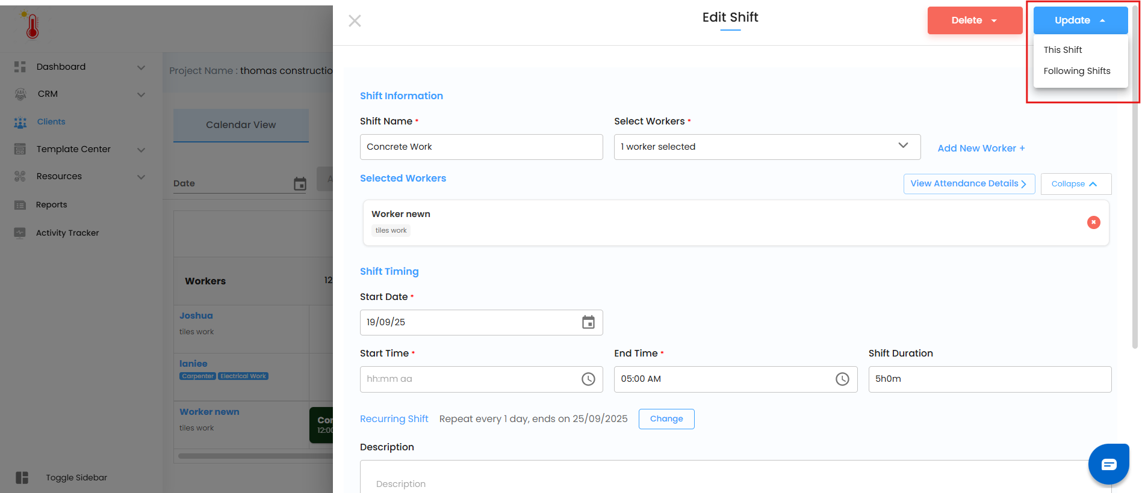
Task: Click into the Shift Name field
Action: point(481,147)
